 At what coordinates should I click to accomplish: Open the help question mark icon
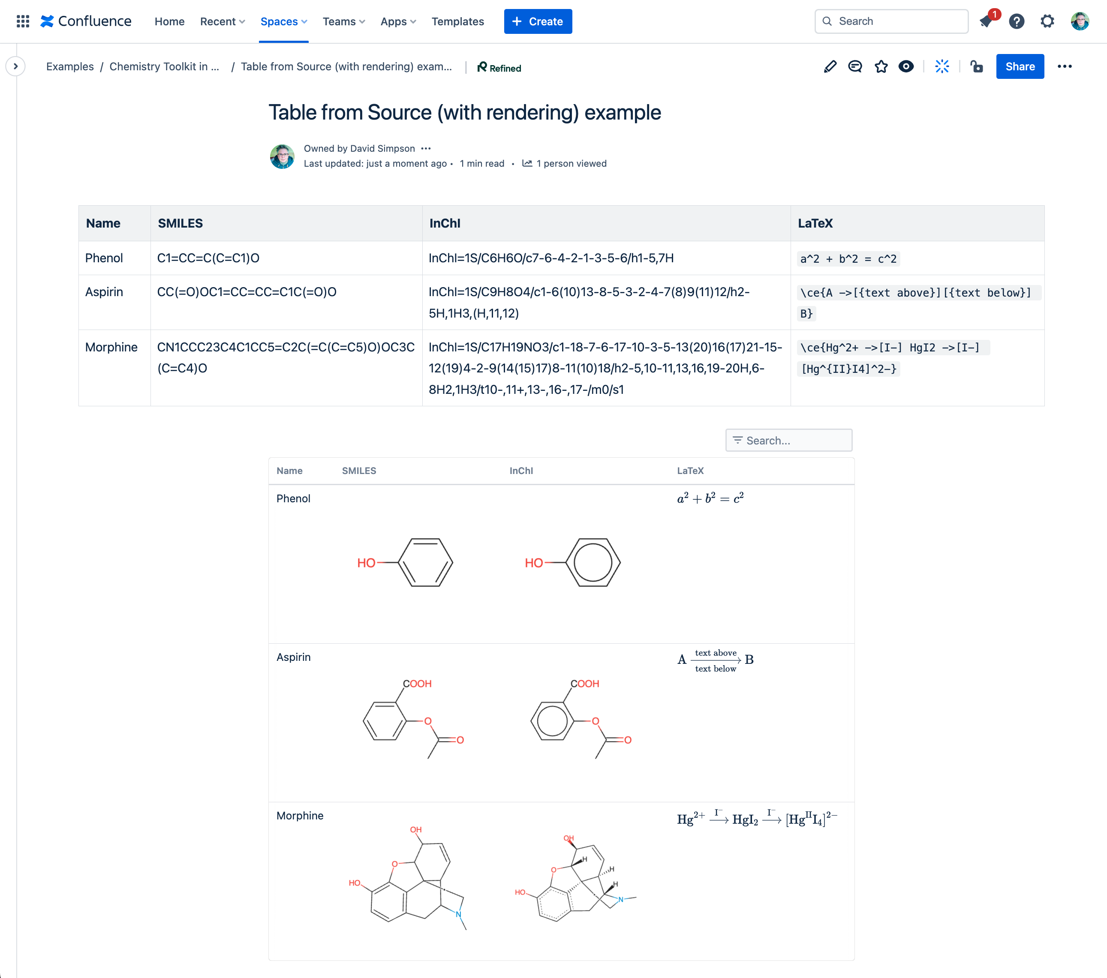(x=1017, y=21)
